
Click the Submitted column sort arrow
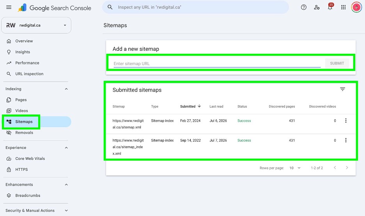pyautogui.click(x=199, y=106)
